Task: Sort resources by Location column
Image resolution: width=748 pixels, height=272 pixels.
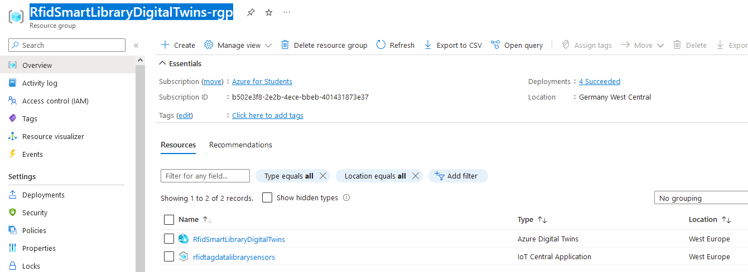Action: click(710, 220)
